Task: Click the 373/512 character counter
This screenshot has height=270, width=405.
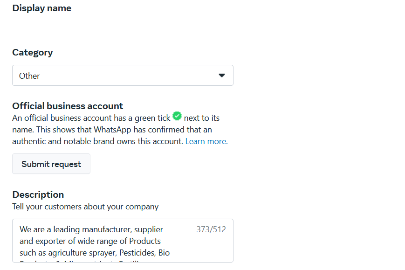Action: (211, 229)
